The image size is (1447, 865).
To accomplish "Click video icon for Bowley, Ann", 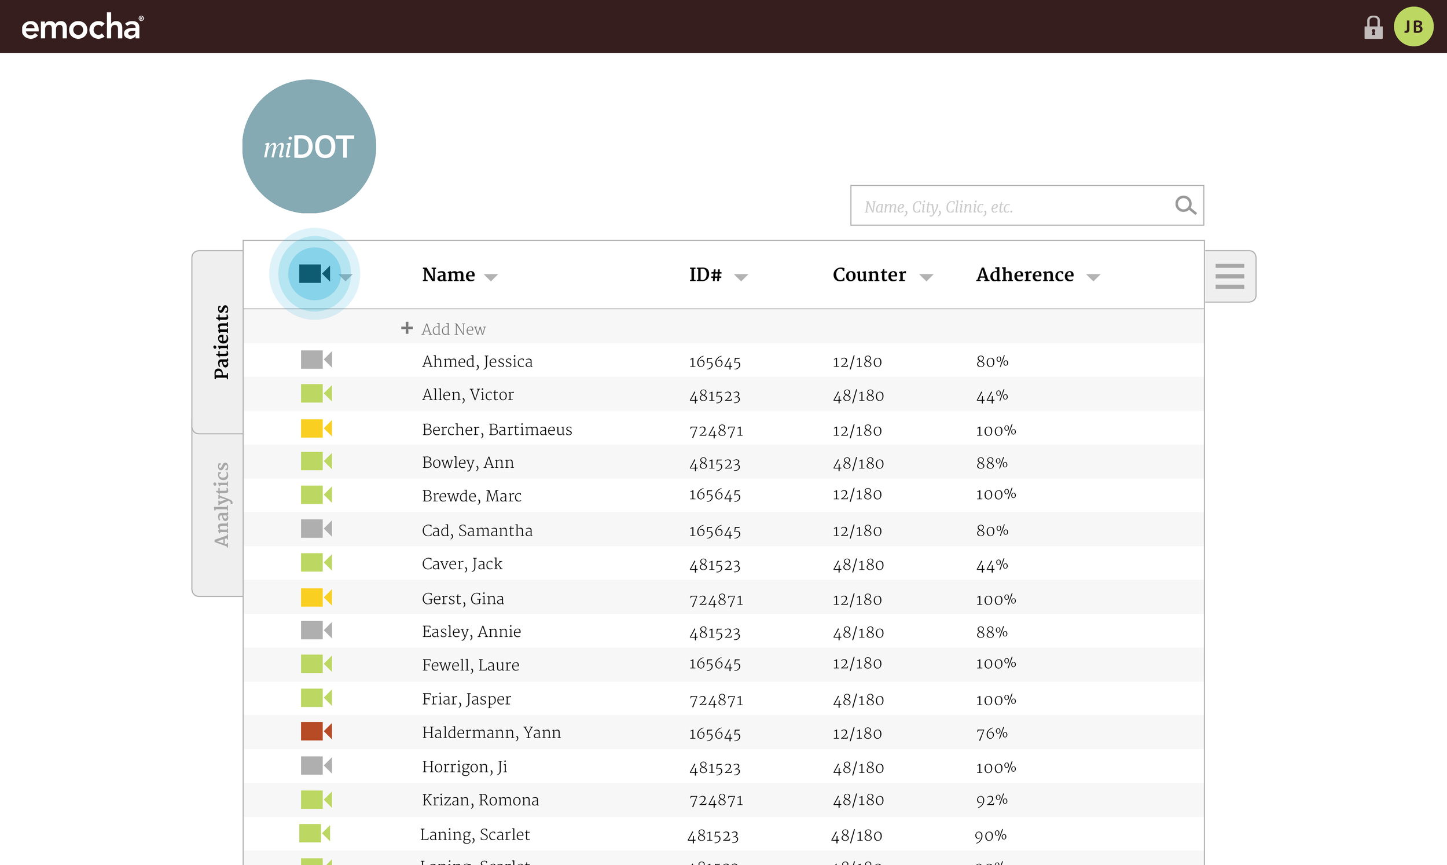I will tap(316, 461).
